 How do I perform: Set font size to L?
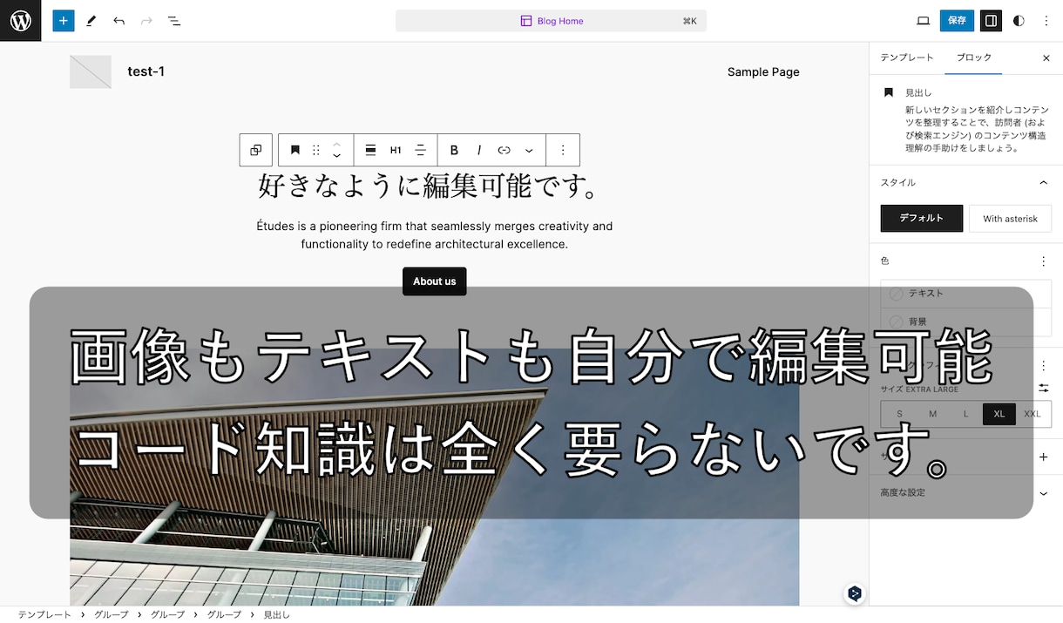tap(965, 414)
